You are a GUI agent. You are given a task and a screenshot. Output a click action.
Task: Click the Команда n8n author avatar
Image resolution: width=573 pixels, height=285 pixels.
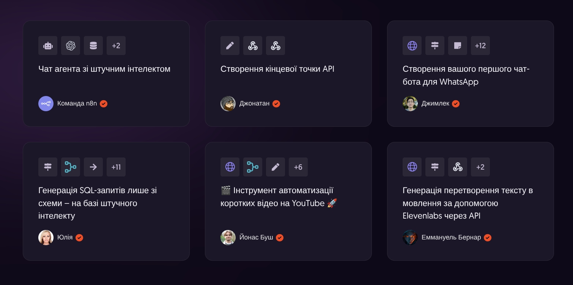pyautogui.click(x=46, y=104)
